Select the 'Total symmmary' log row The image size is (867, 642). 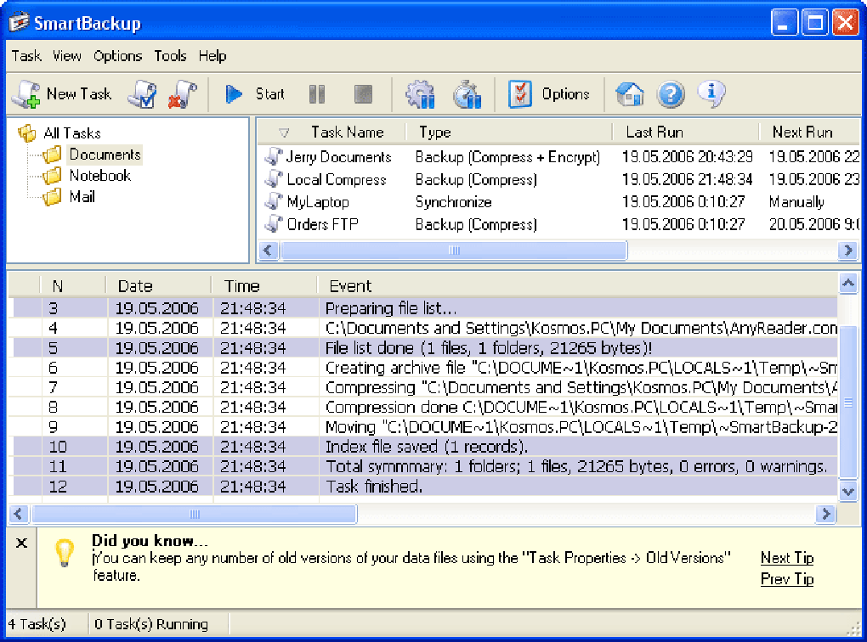coord(423,466)
